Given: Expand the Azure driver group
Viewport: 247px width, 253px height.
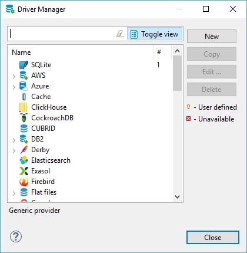Looking at the screenshot, I should coord(14,87).
